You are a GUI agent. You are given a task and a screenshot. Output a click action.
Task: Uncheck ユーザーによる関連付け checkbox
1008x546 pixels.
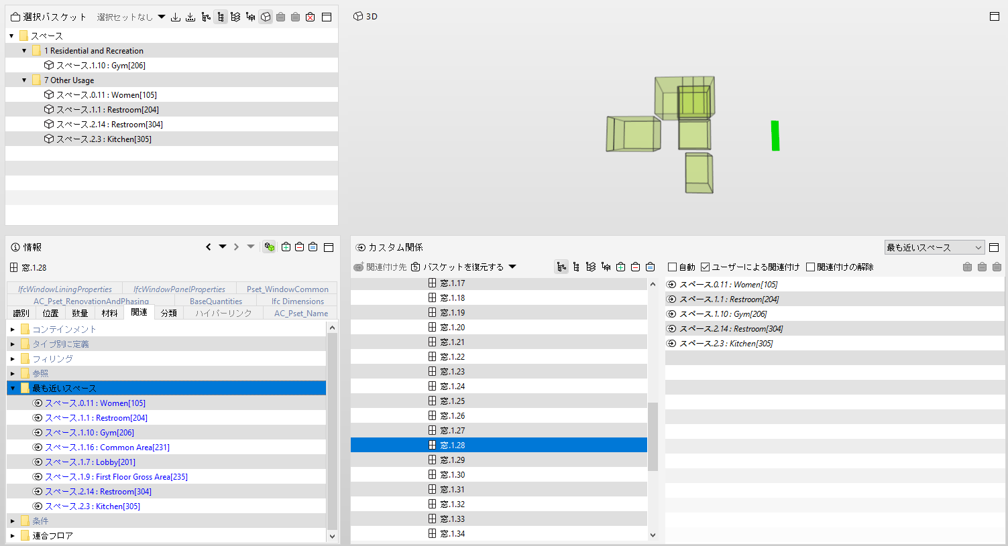point(705,267)
